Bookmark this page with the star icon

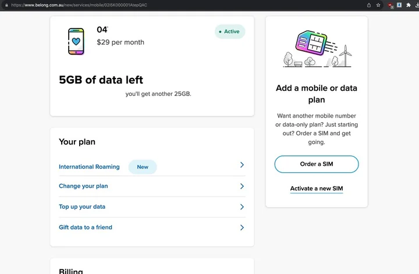coord(378,5)
